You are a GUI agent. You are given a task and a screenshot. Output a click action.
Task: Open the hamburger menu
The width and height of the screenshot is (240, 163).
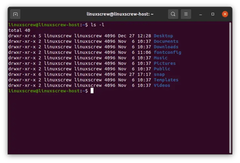click(x=186, y=14)
